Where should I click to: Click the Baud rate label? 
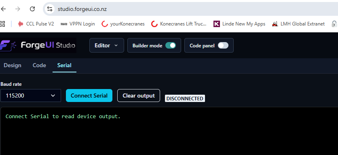(11, 84)
